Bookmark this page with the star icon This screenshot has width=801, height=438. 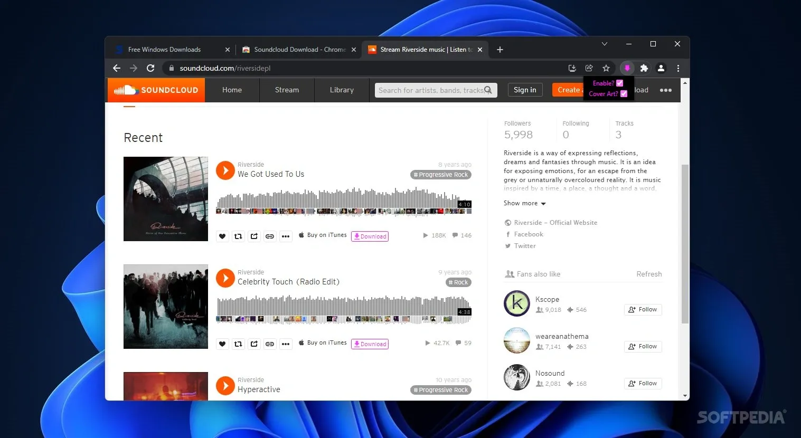click(x=606, y=68)
